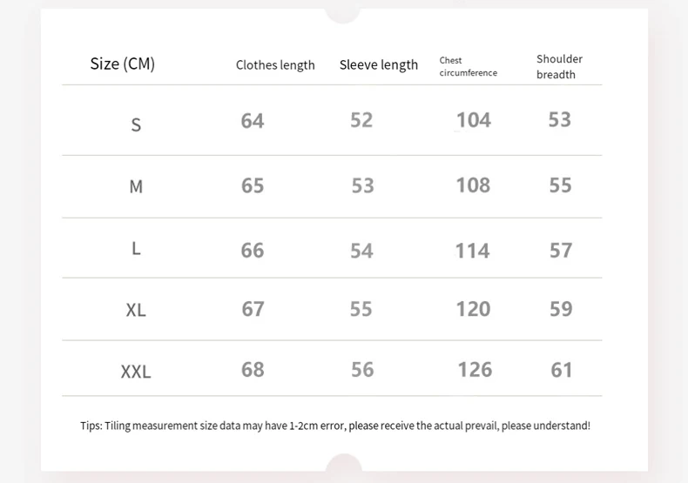Click sleeve length value 56 for XXL

[362, 370]
